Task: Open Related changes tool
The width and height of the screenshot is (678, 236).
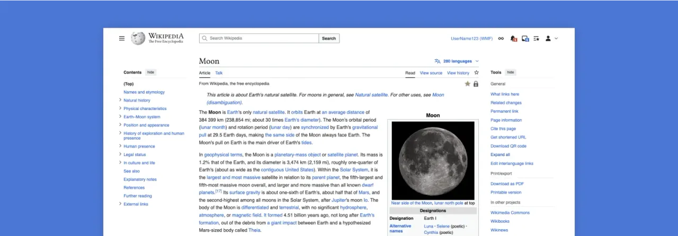Action: pos(506,103)
